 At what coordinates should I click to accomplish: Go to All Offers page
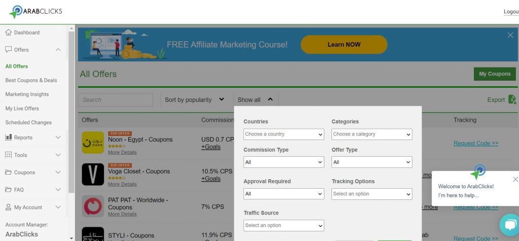17,66
